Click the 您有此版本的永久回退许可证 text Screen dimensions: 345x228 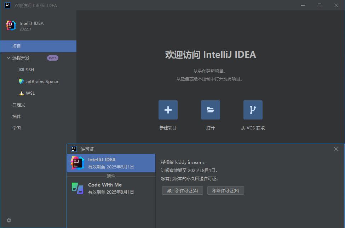pos(190,179)
